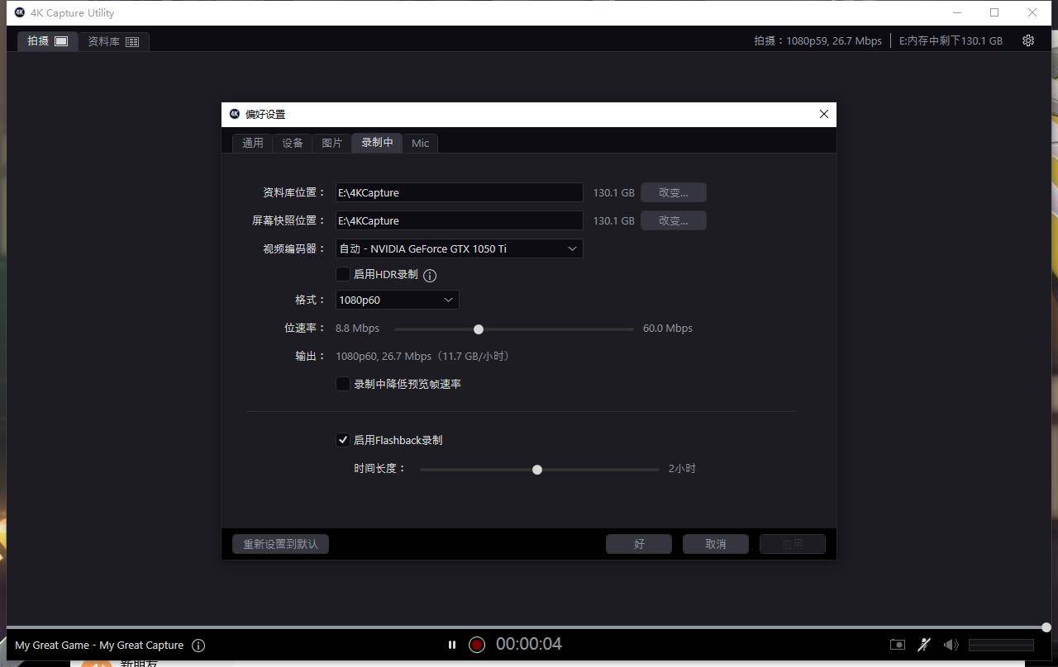Click inside the 资料库位置 path field
This screenshot has height=667, width=1058.
pos(459,192)
